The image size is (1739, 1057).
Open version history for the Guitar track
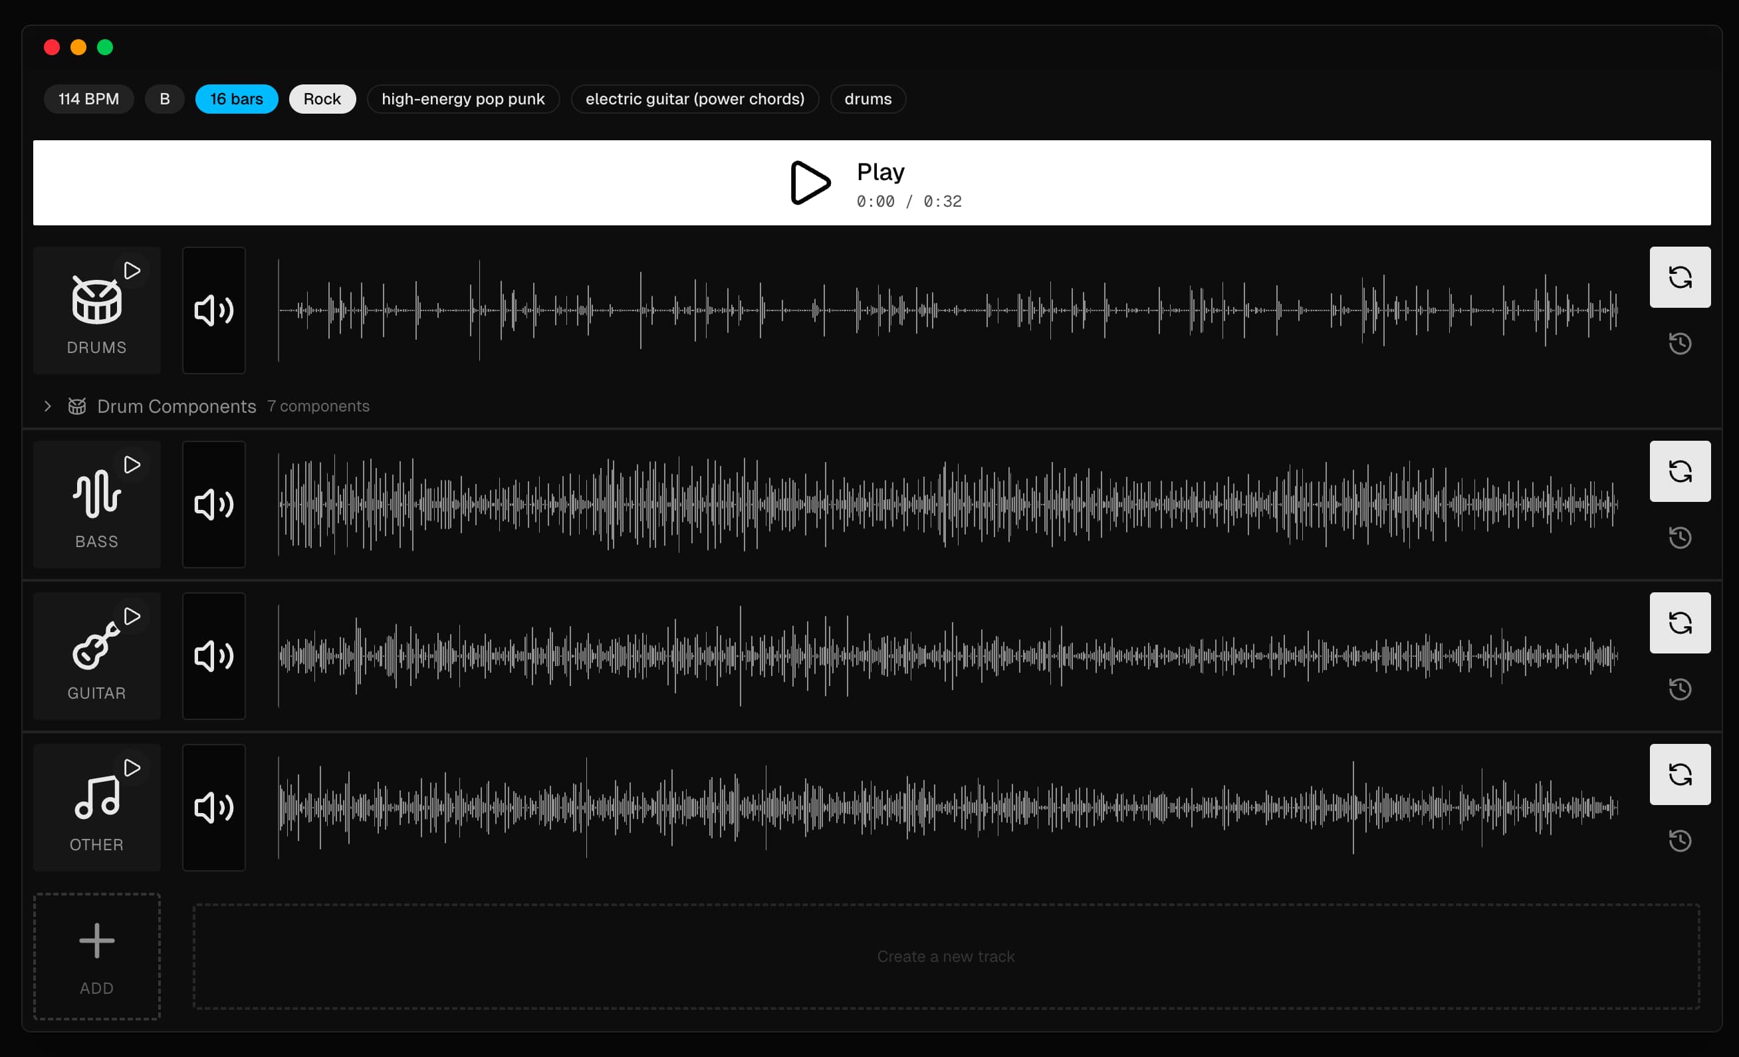click(x=1680, y=689)
